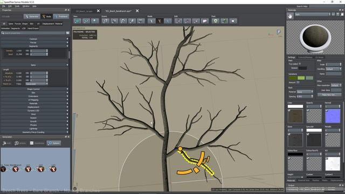Select the active Node edit mode icon
This screenshot has width=345, height=194.
tap(160, 21)
